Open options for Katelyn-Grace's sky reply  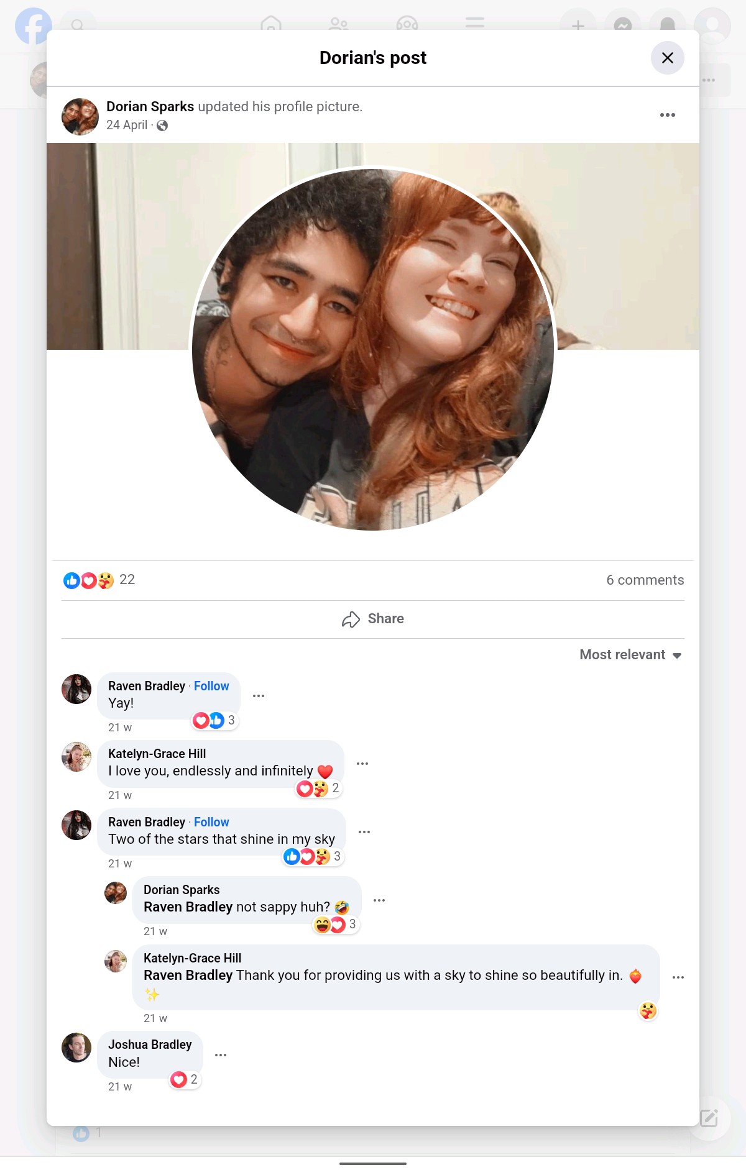coord(678,977)
